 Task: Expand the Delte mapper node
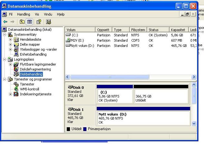(10, 44)
